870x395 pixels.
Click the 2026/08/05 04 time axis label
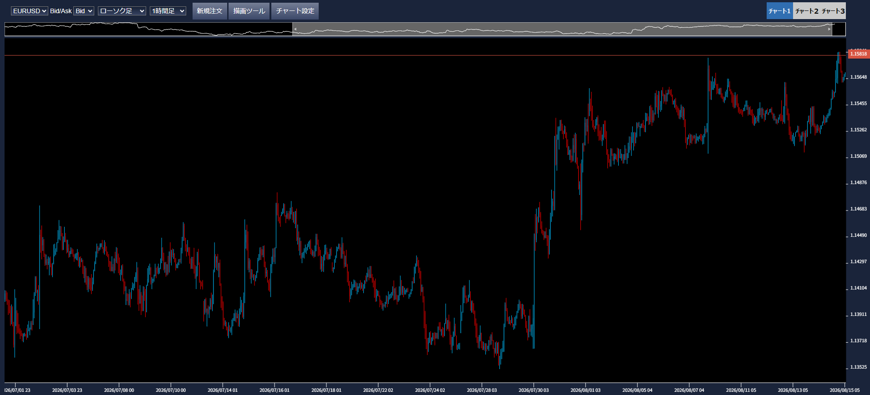[637, 390]
